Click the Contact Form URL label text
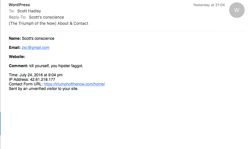The width and height of the screenshot is (248, 149). [x=26, y=84]
